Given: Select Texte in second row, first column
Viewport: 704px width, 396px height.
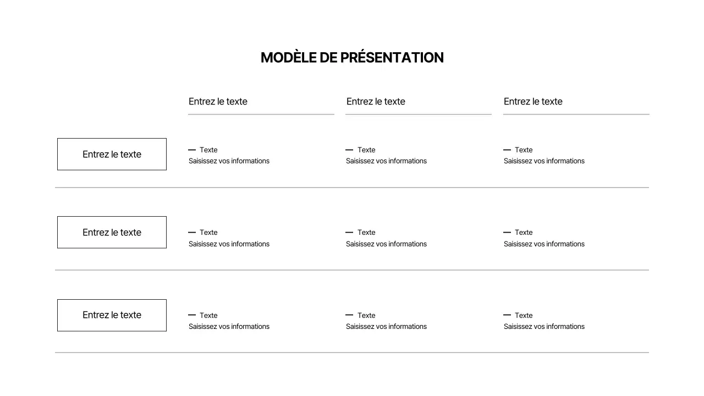Looking at the screenshot, I should point(208,233).
